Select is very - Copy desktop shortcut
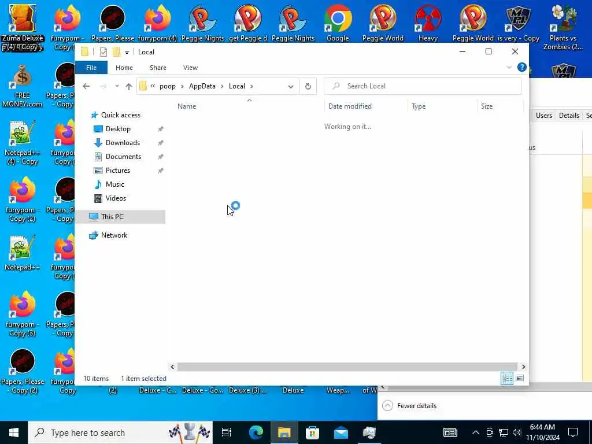This screenshot has width=592, height=444. click(x=518, y=23)
